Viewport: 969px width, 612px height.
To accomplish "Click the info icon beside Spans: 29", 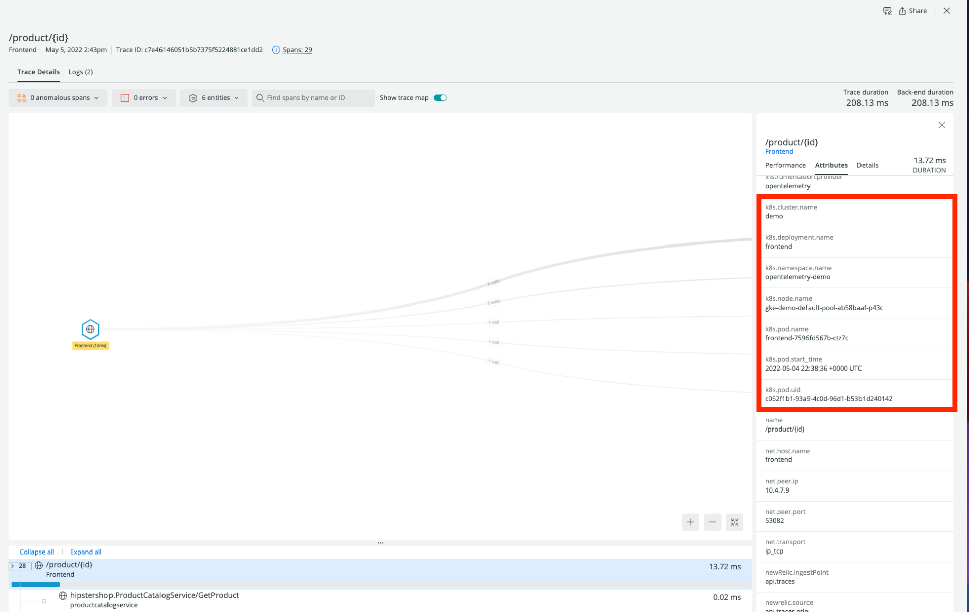I will [x=276, y=50].
